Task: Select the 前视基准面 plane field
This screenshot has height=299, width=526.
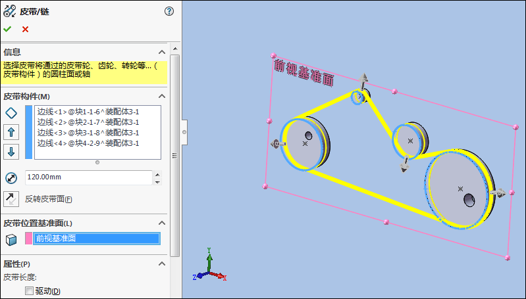Action: 97,239
